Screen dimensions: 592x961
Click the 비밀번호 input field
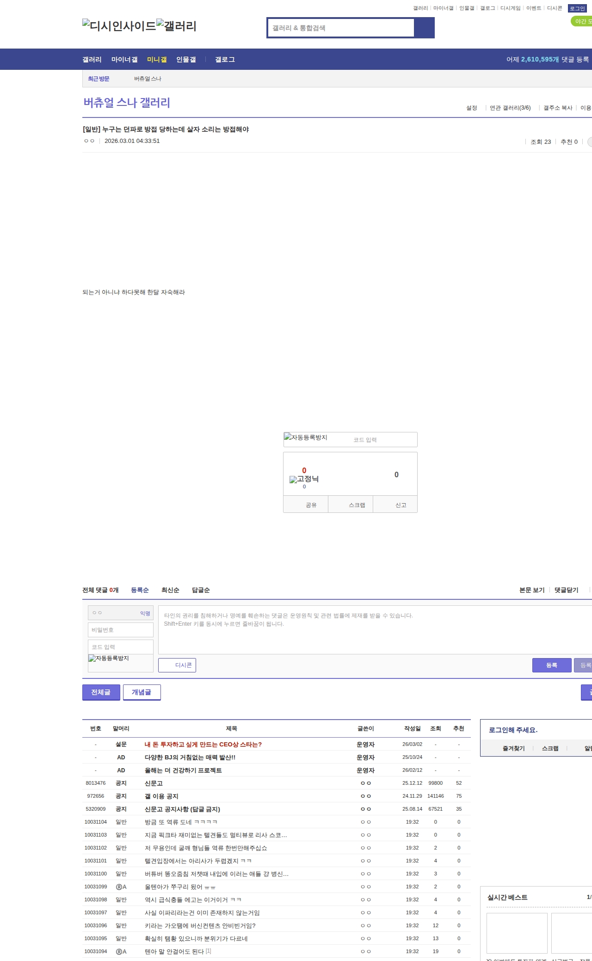[121, 630]
